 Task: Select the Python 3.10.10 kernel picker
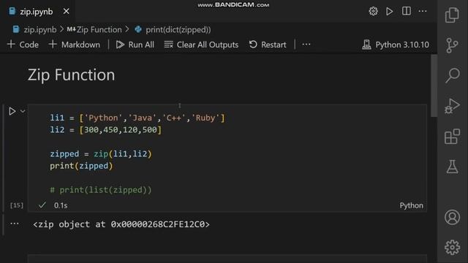[396, 45]
